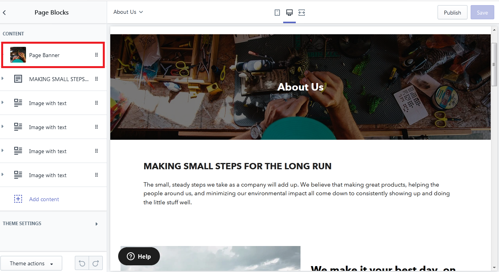Click the third Image with text block icon

point(18,151)
